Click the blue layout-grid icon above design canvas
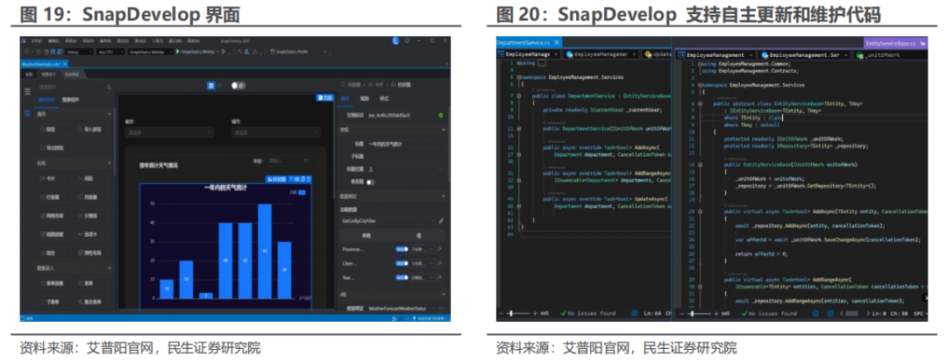 pos(211,86)
